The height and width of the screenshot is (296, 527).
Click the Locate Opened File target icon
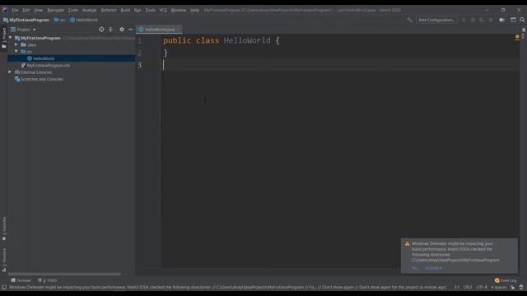[101, 30]
